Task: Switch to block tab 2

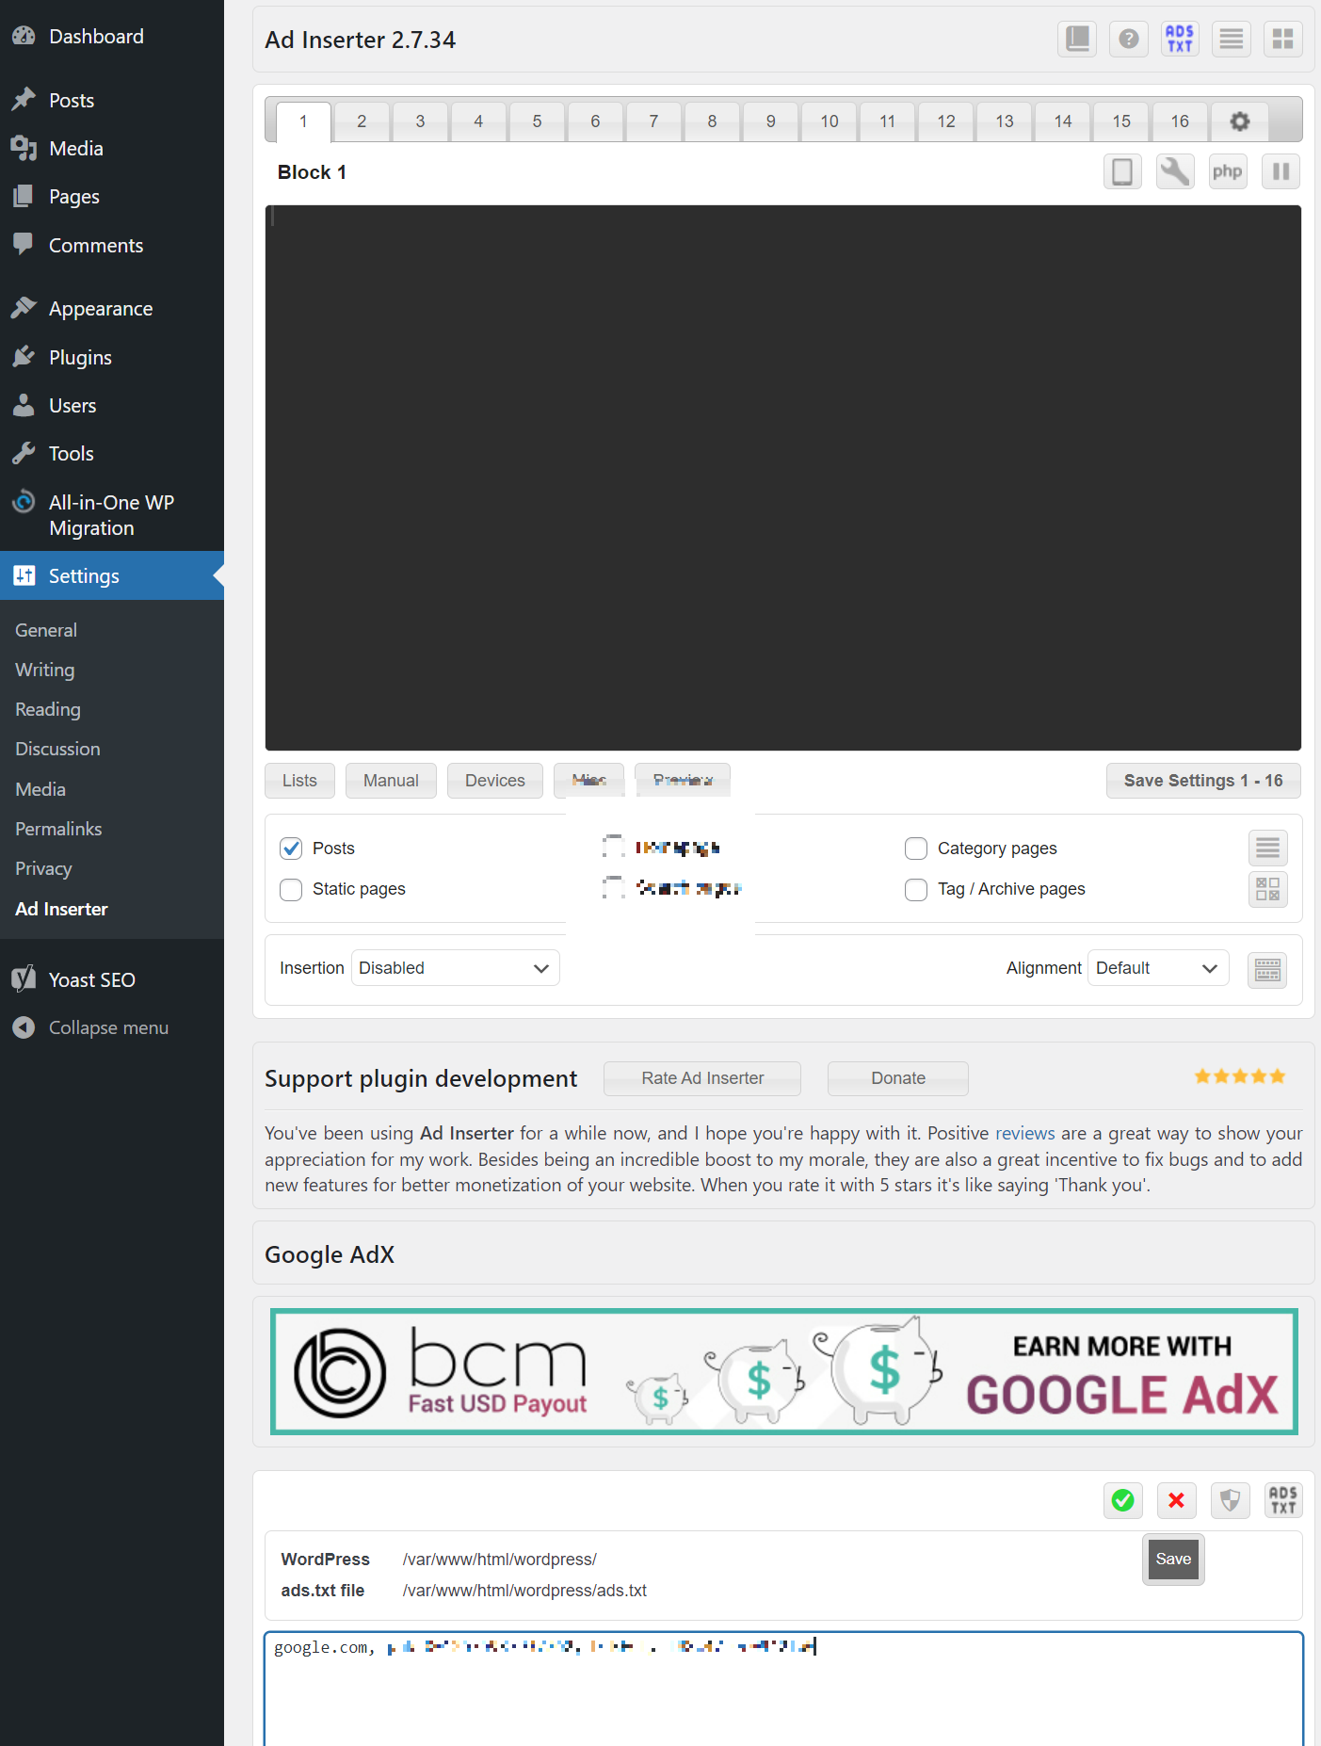Action: (x=362, y=121)
